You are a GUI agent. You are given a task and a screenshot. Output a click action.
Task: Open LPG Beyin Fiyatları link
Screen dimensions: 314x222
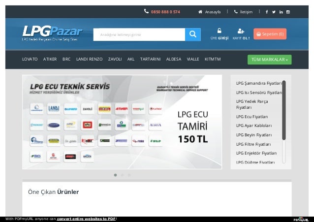click(254, 135)
